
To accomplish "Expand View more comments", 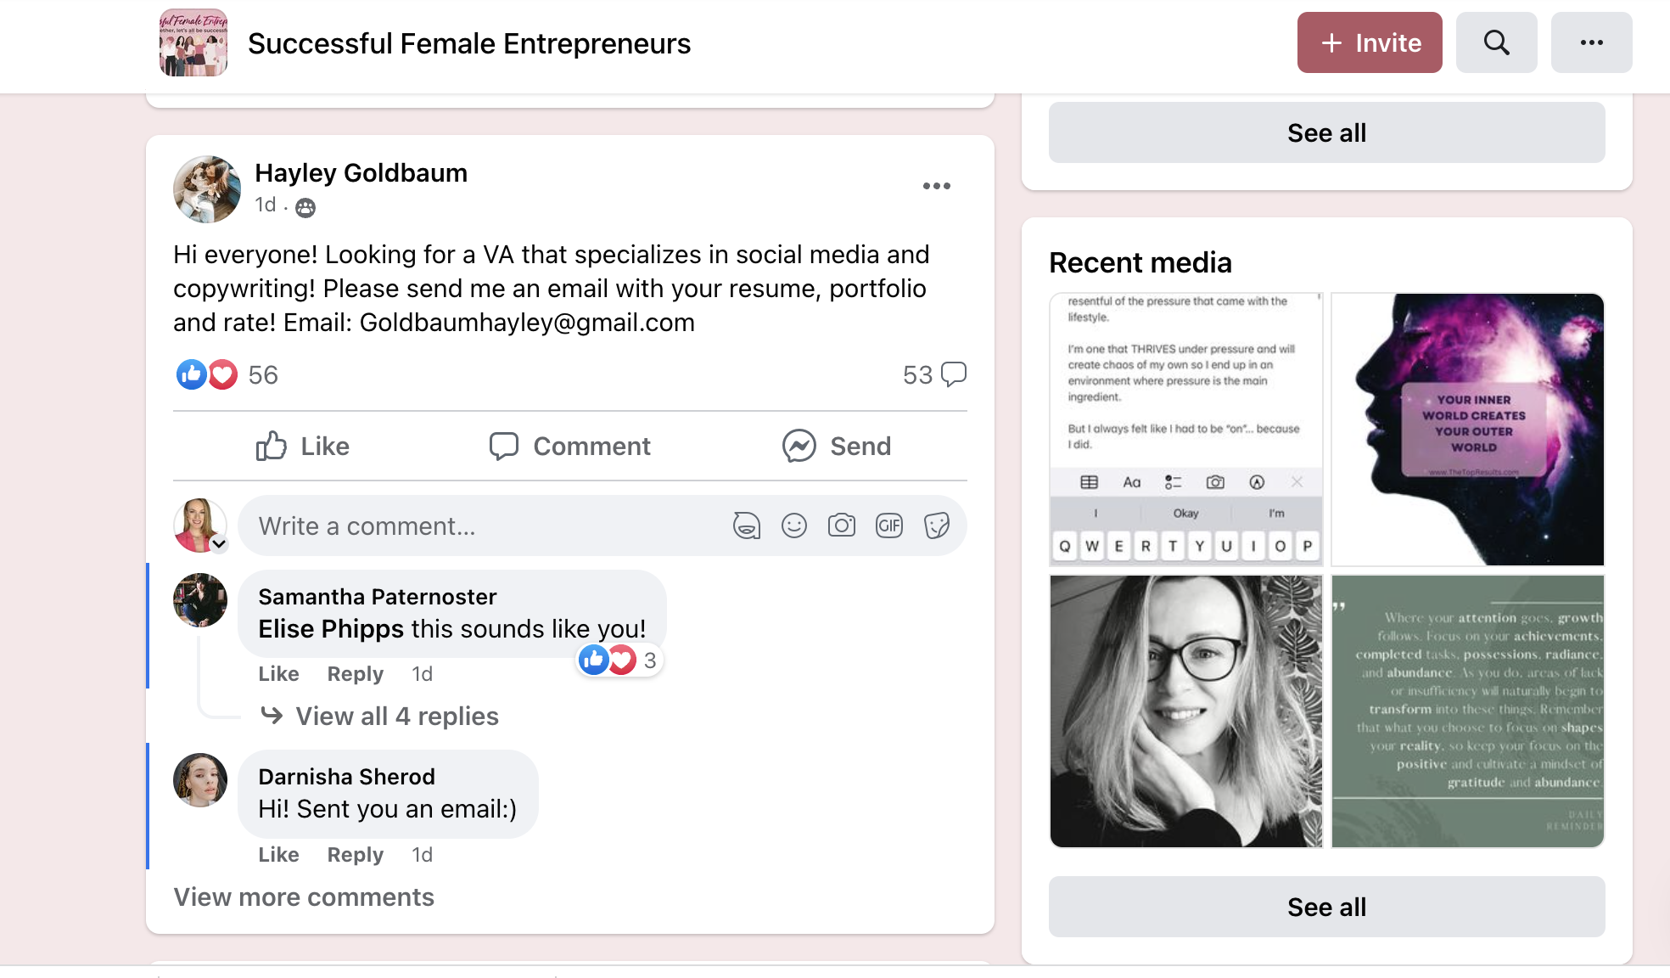I will coord(304,897).
